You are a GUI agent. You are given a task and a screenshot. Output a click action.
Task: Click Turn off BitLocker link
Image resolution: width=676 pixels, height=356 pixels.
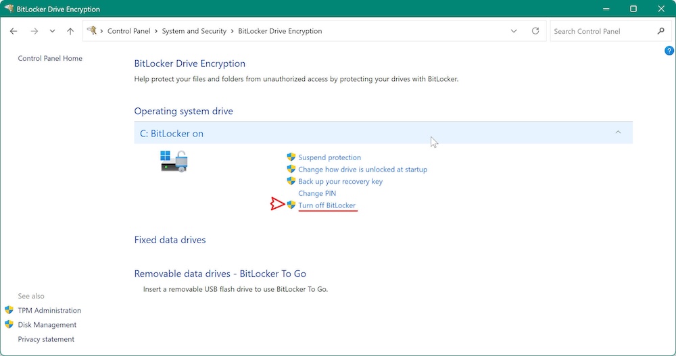(x=327, y=205)
